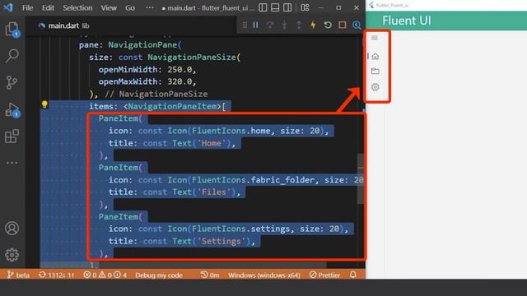
Task: Open the Run and Debug view
Action: tap(12, 109)
